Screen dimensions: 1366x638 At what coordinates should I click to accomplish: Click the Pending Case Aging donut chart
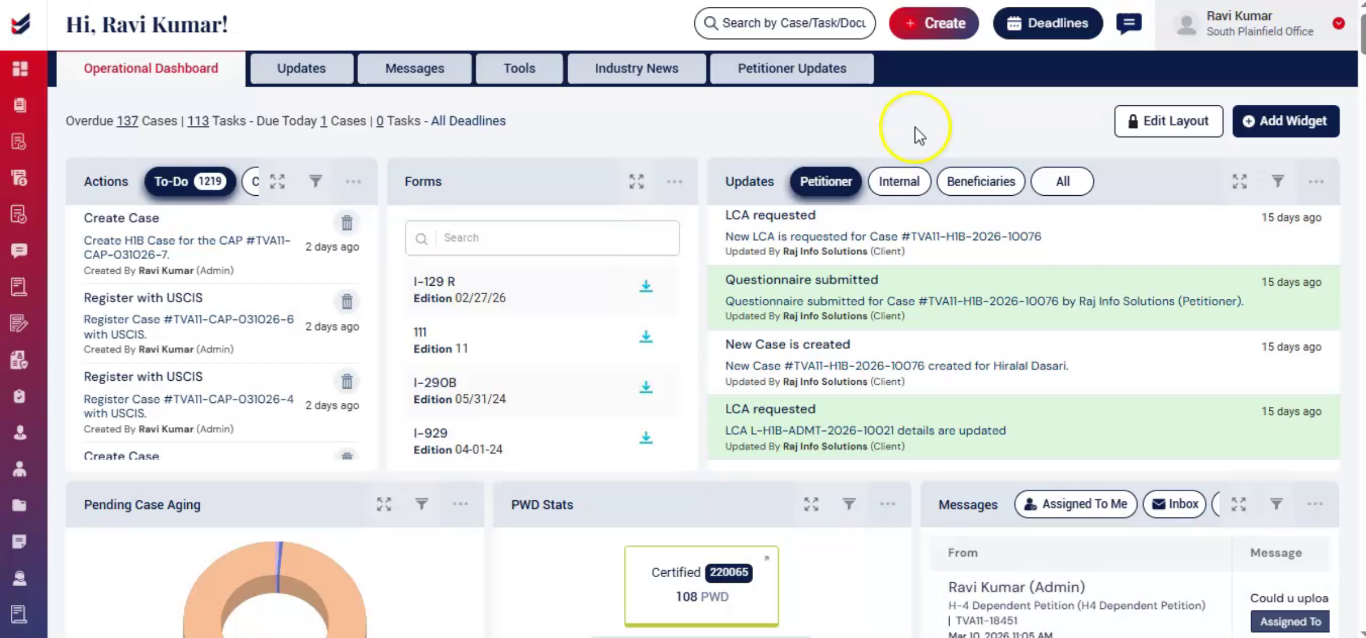(275, 590)
